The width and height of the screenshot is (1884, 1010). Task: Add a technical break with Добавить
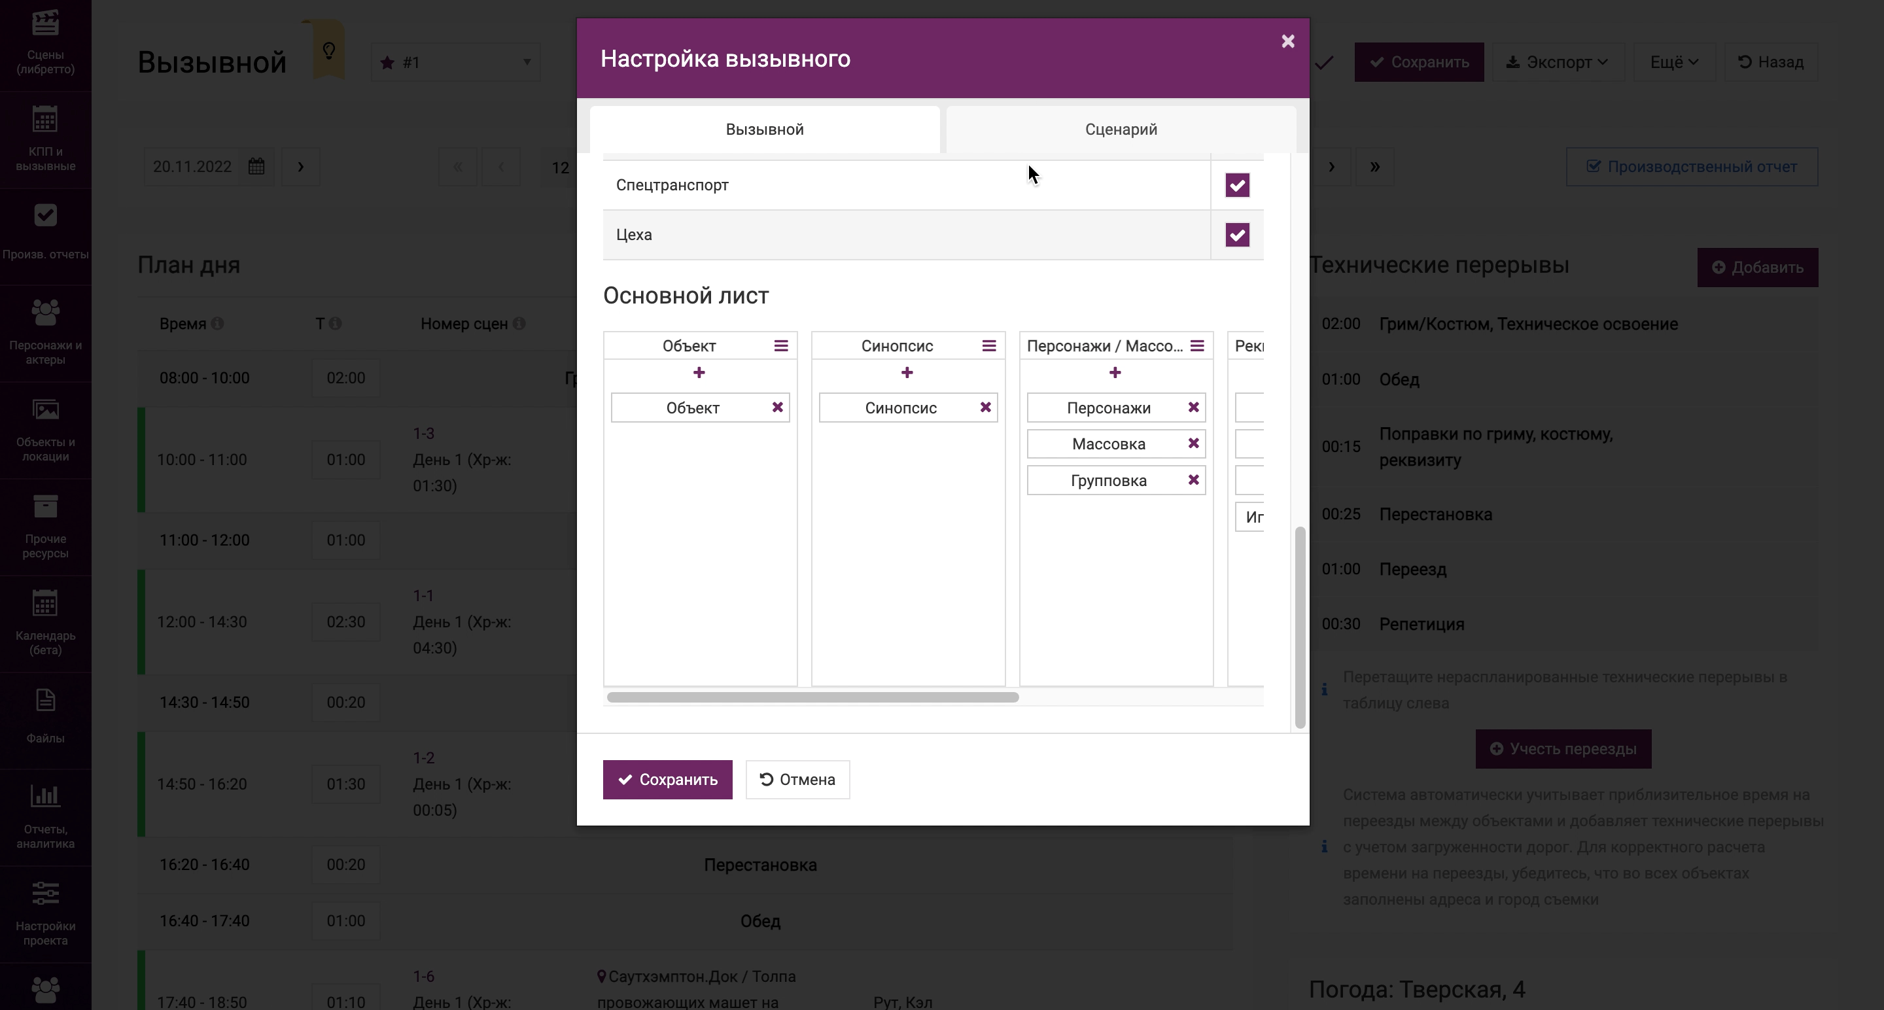click(1758, 268)
